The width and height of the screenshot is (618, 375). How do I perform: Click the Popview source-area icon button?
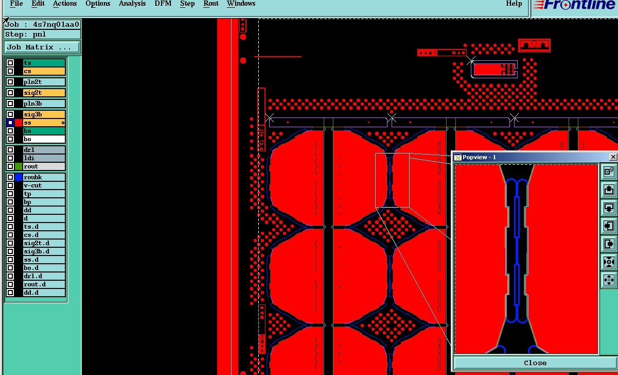[x=609, y=172]
